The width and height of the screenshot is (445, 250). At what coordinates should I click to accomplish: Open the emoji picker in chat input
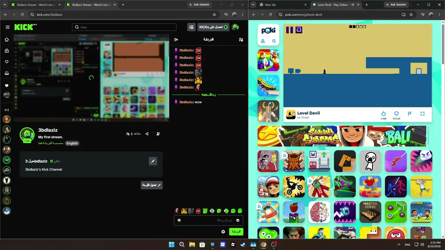[238, 220]
